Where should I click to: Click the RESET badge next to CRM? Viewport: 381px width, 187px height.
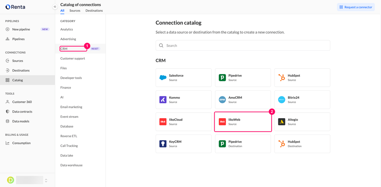(x=95, y=49)
